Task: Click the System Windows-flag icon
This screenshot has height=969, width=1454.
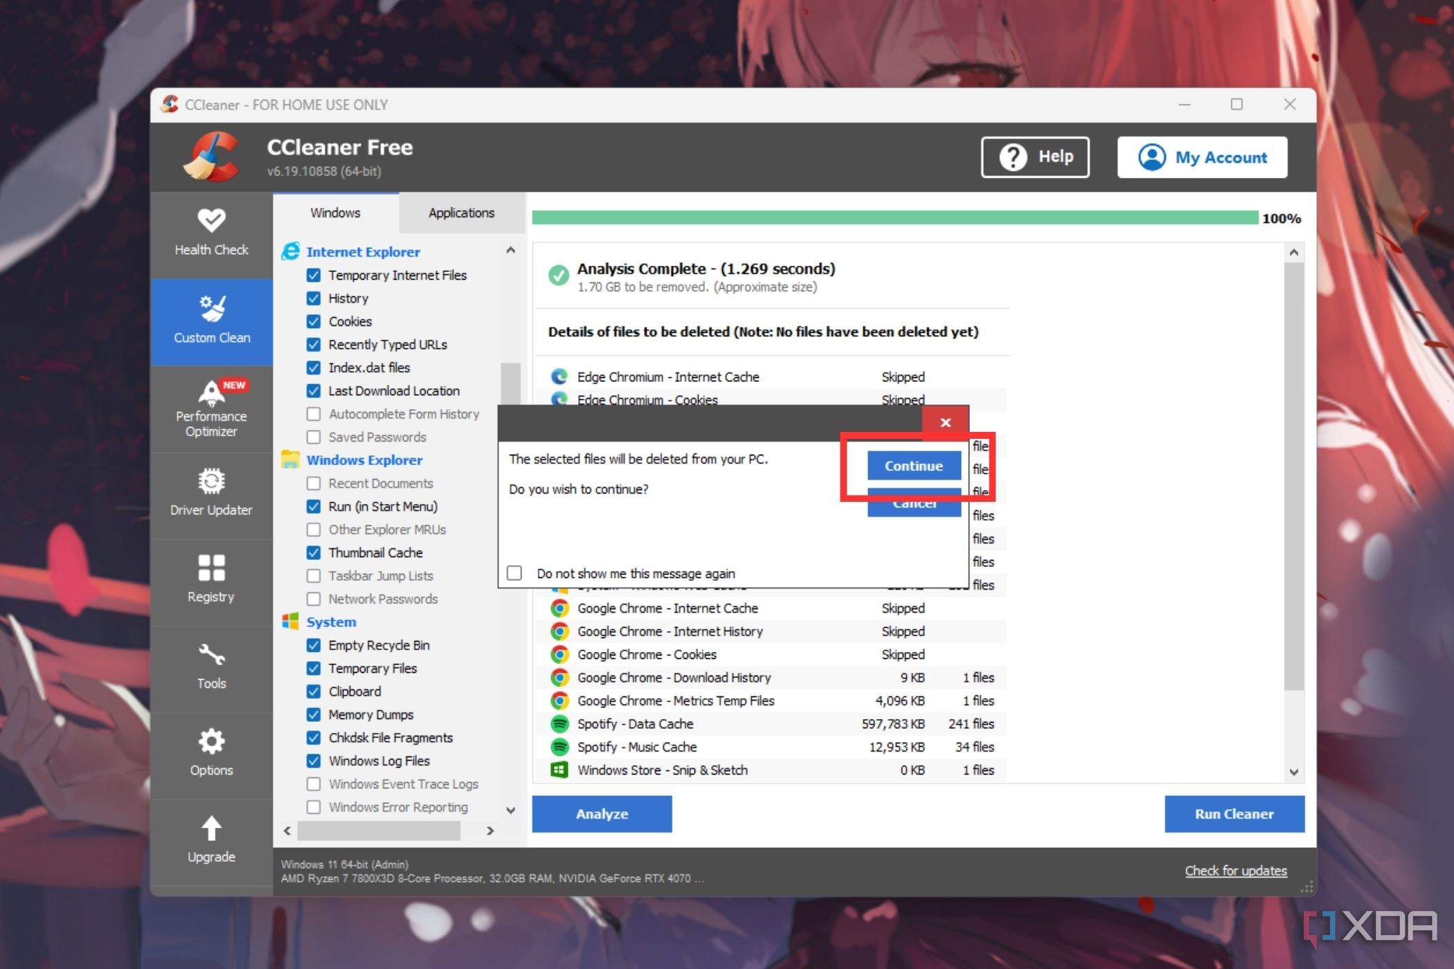Action: pos(291,622)
